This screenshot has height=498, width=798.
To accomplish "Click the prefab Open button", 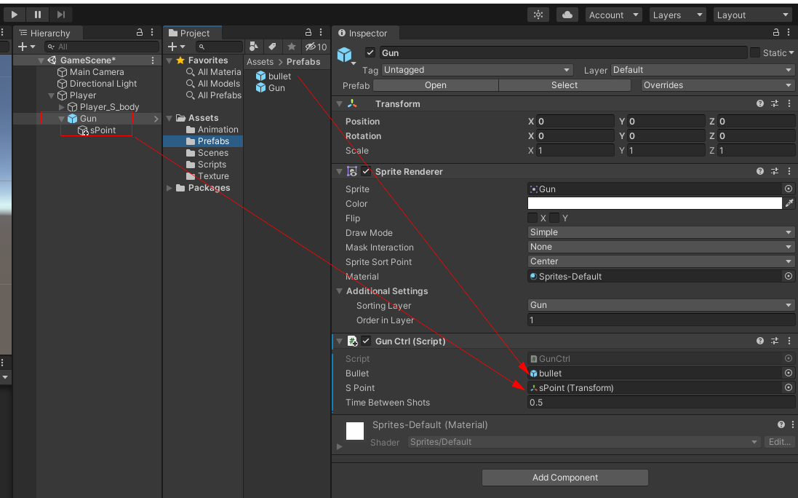I will tap(436, 85).
